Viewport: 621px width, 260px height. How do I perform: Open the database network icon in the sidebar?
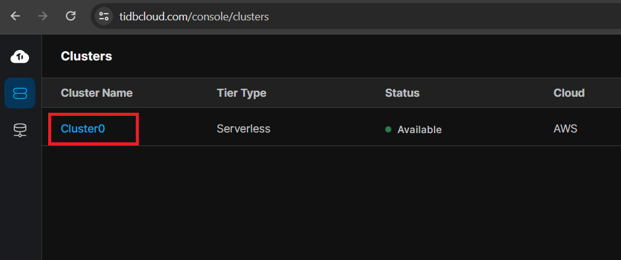tap(20, 130)
